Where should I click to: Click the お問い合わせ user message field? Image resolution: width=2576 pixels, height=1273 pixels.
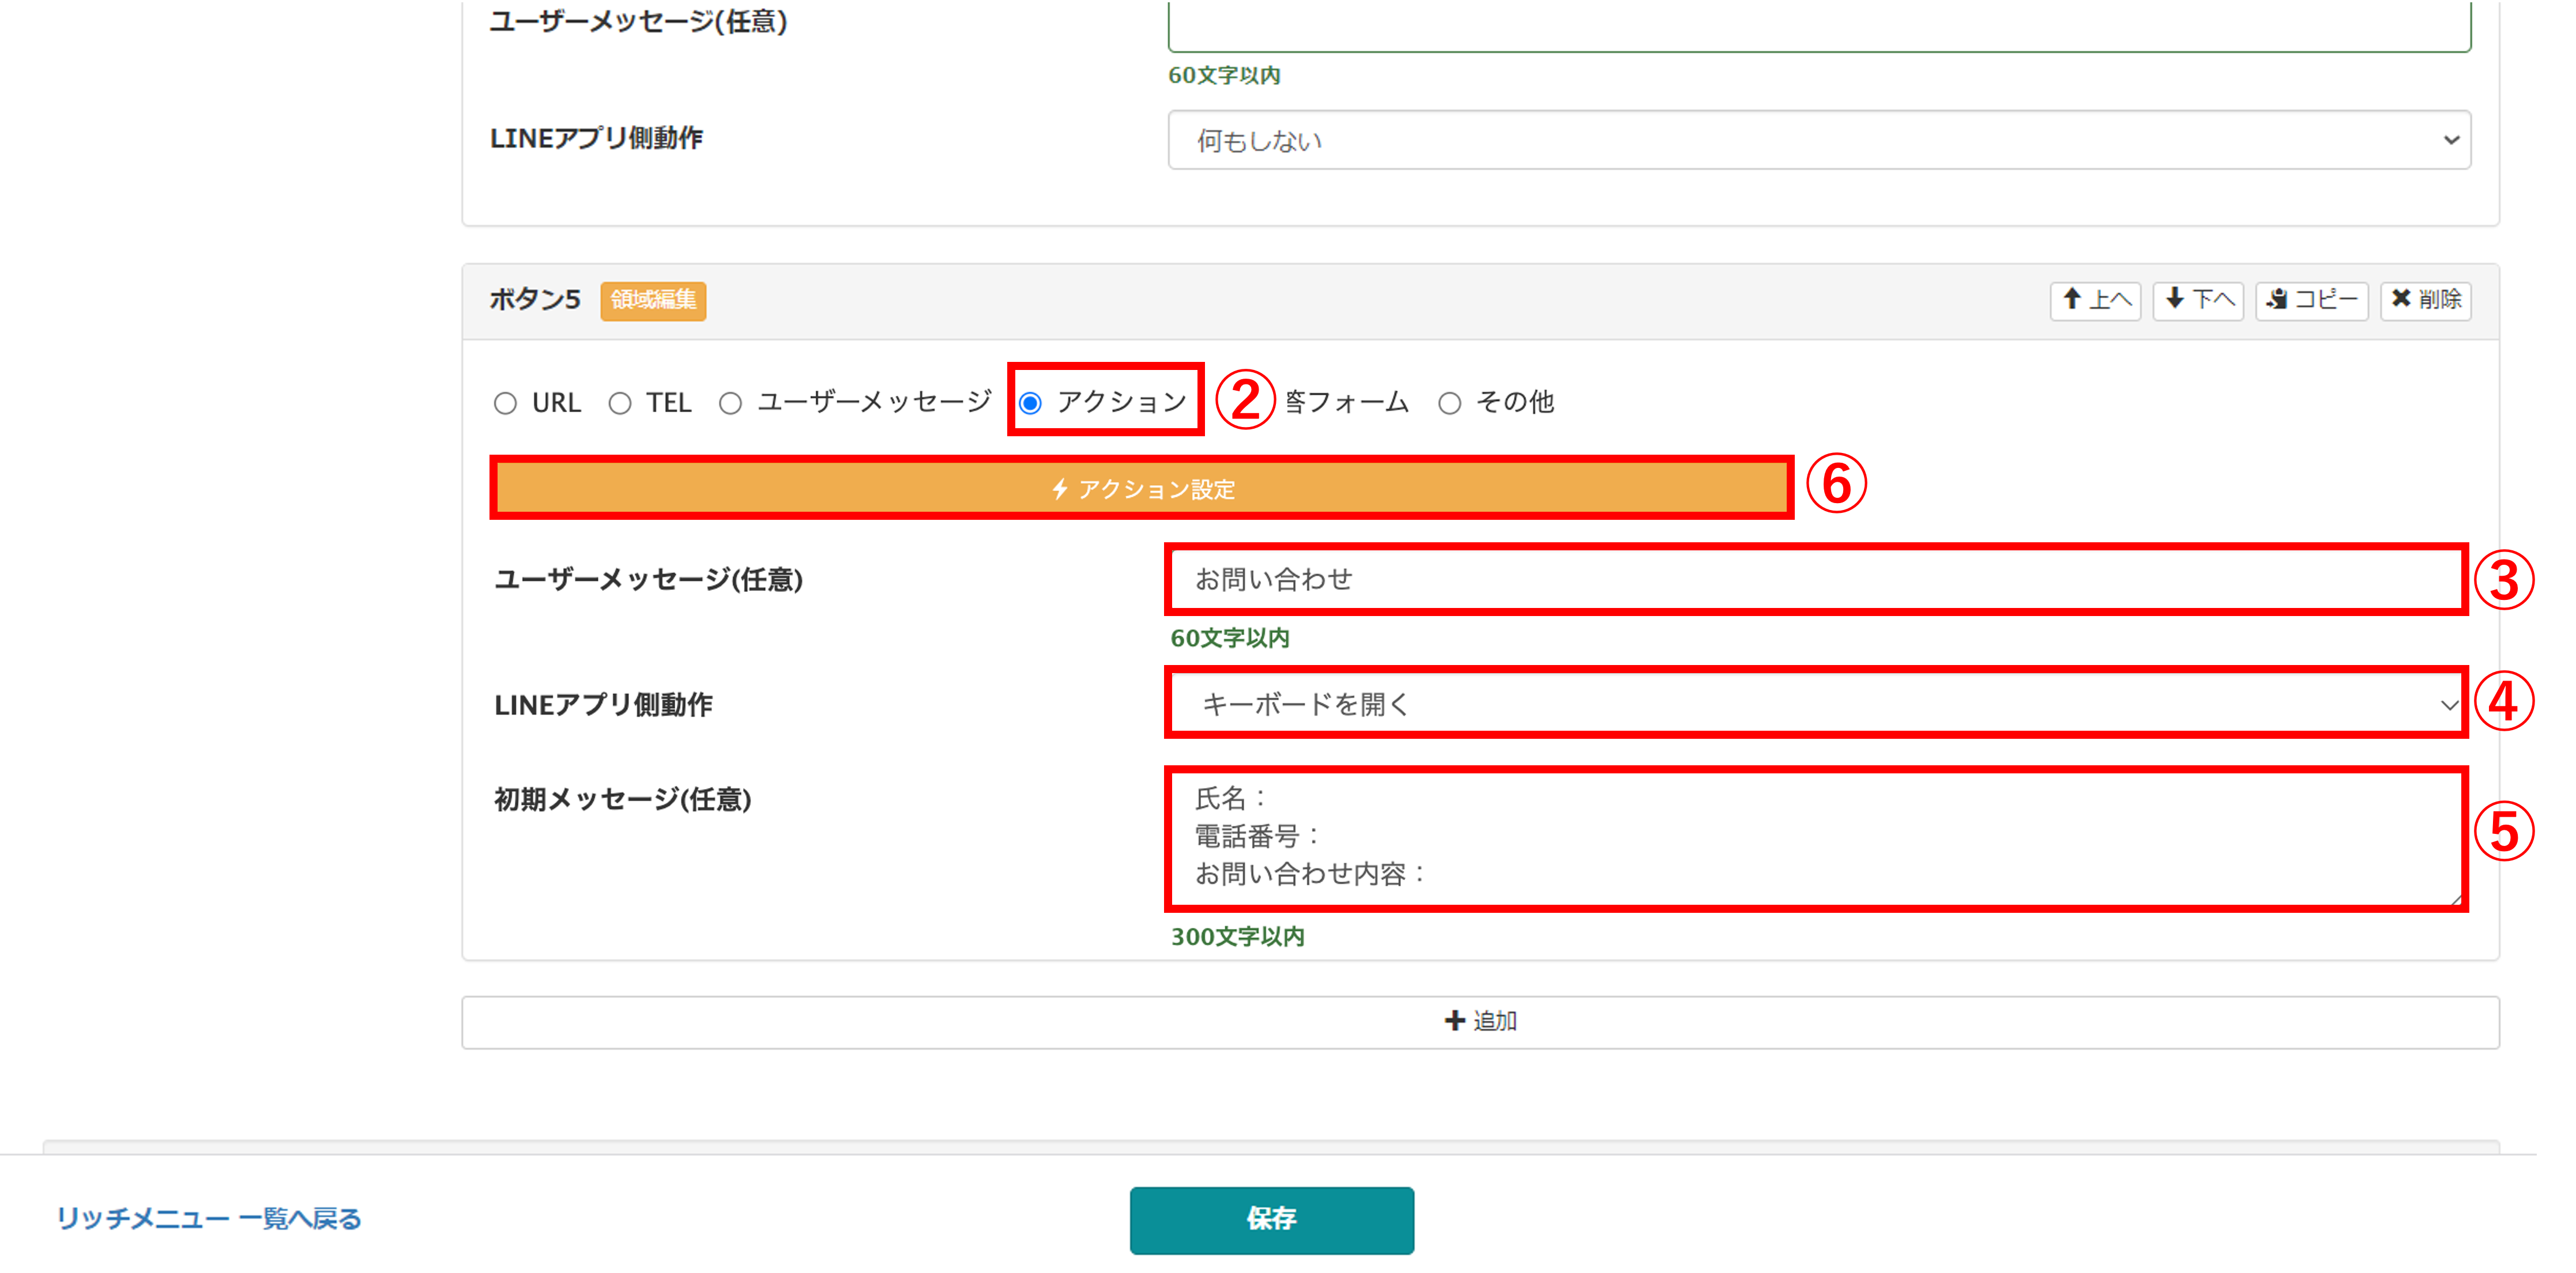(x=1815, y=580)
